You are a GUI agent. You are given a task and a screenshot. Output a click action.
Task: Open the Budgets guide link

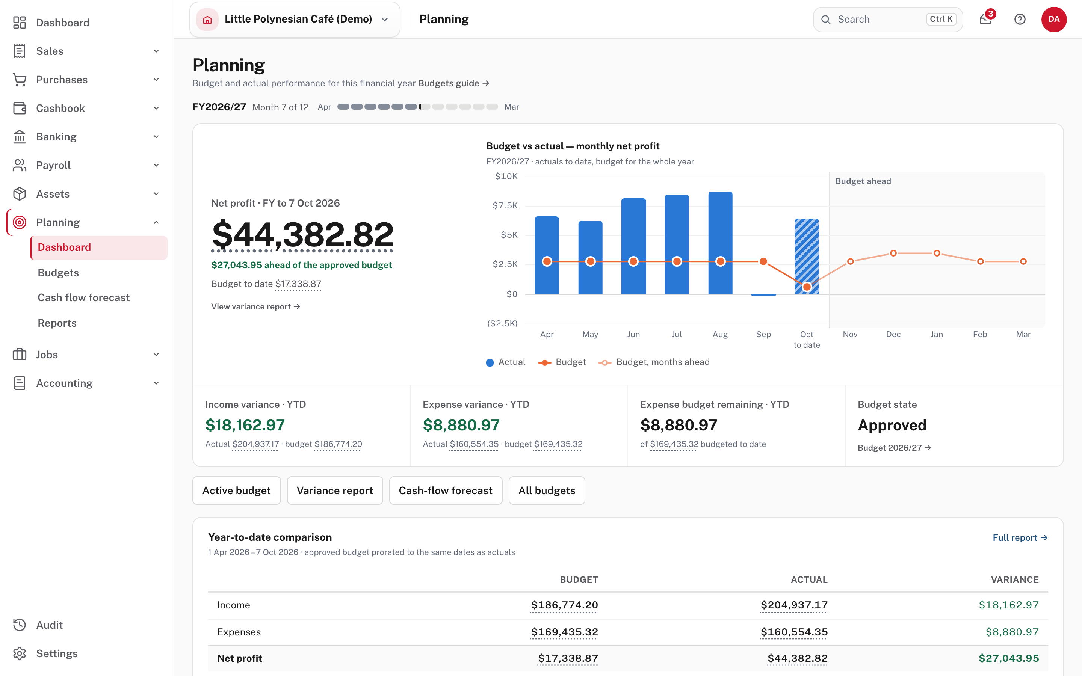click(x=453, y=83)
